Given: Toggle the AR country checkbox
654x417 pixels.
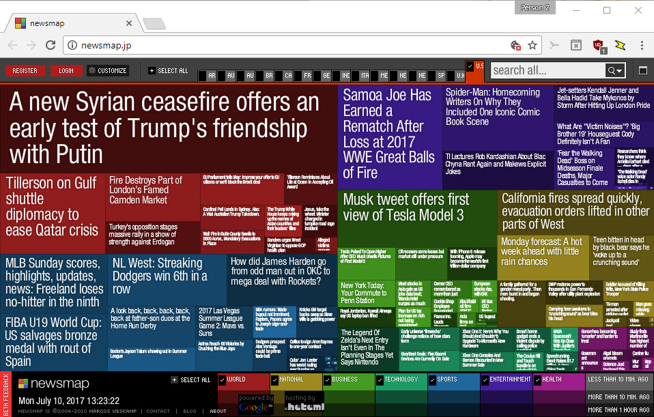Looking at the screenshot, I should coord(202,76).
